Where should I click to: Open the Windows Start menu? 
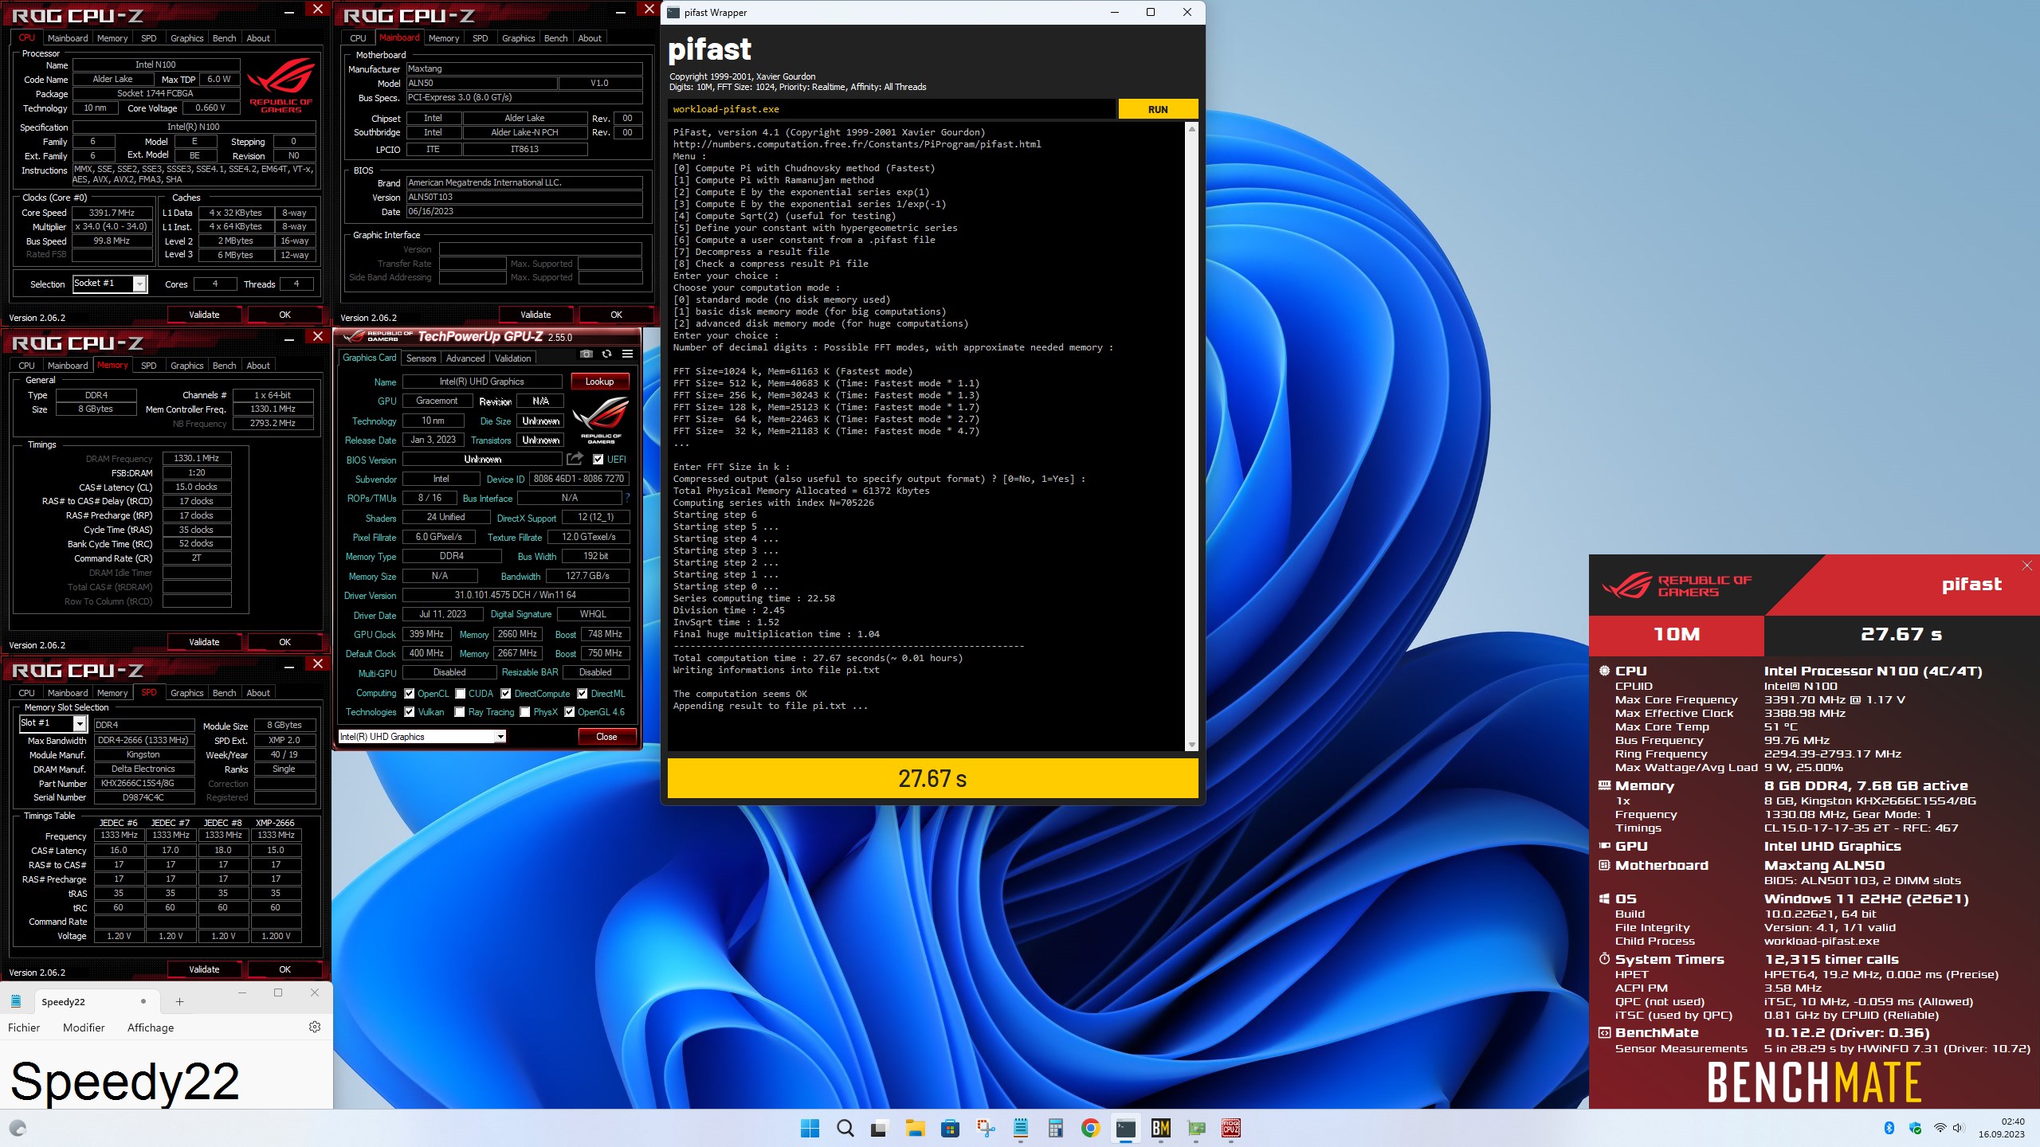point(810,1128)
